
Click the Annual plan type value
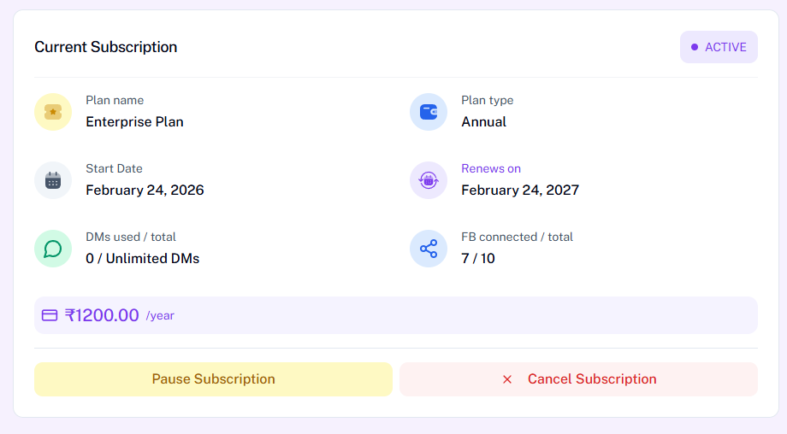[x=483, y=121]
